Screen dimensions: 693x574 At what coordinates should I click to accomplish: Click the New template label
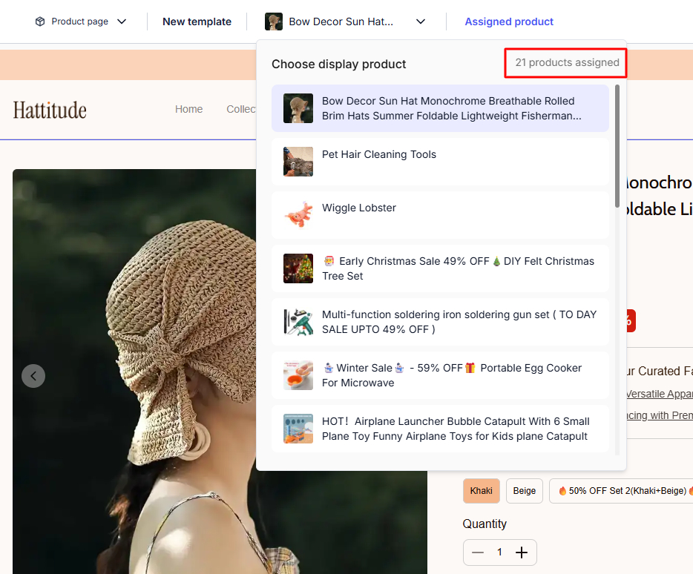point(197,22)
